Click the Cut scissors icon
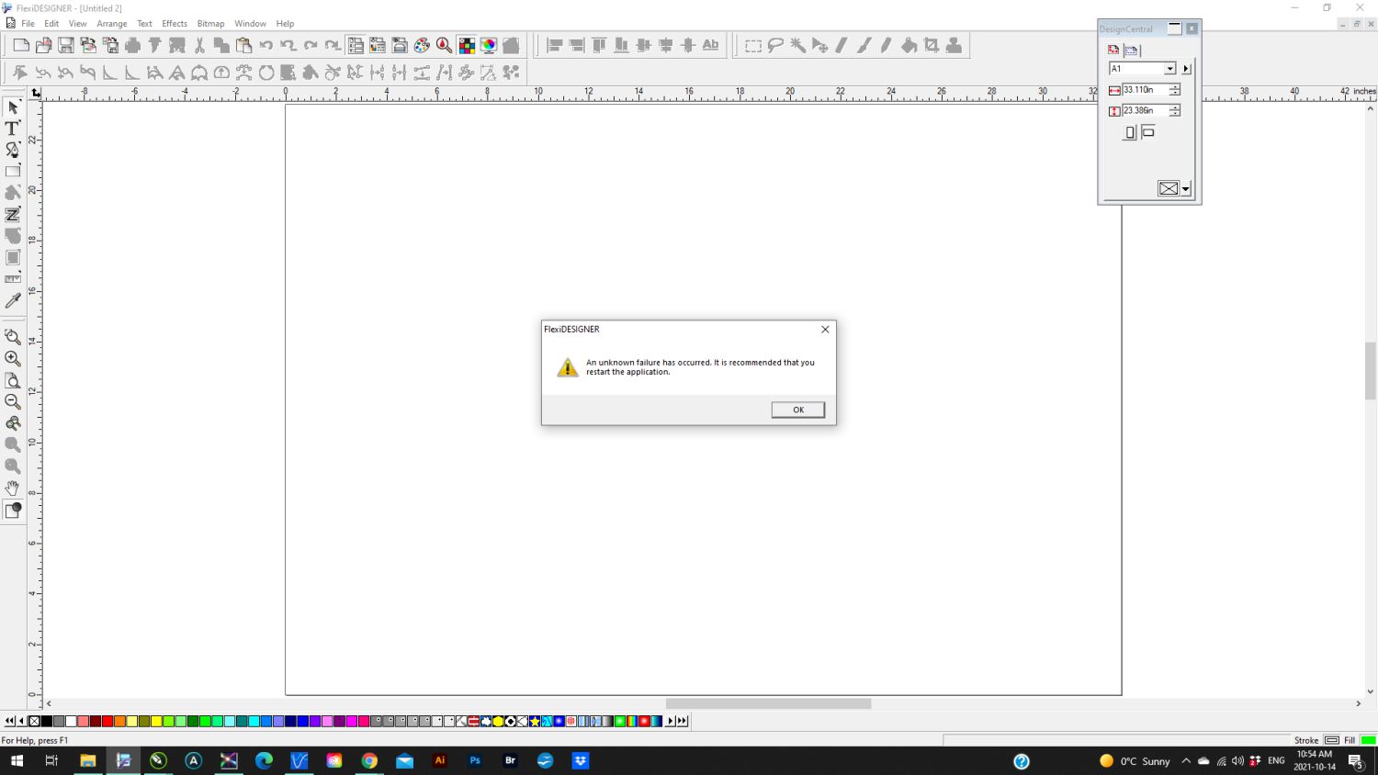Viewport: 1378px width, 775px height. [x=199, y=45]
